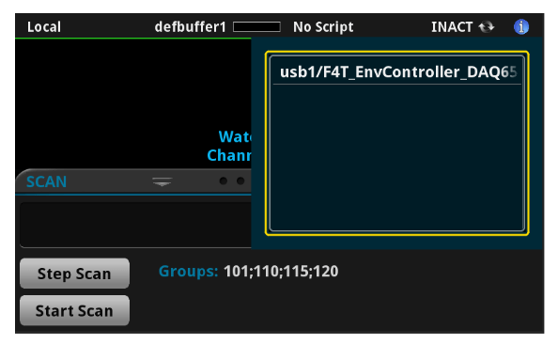This screenshot has width=558, height=345.
Task: Open the blue info icon
Action: tap(521, 26)
